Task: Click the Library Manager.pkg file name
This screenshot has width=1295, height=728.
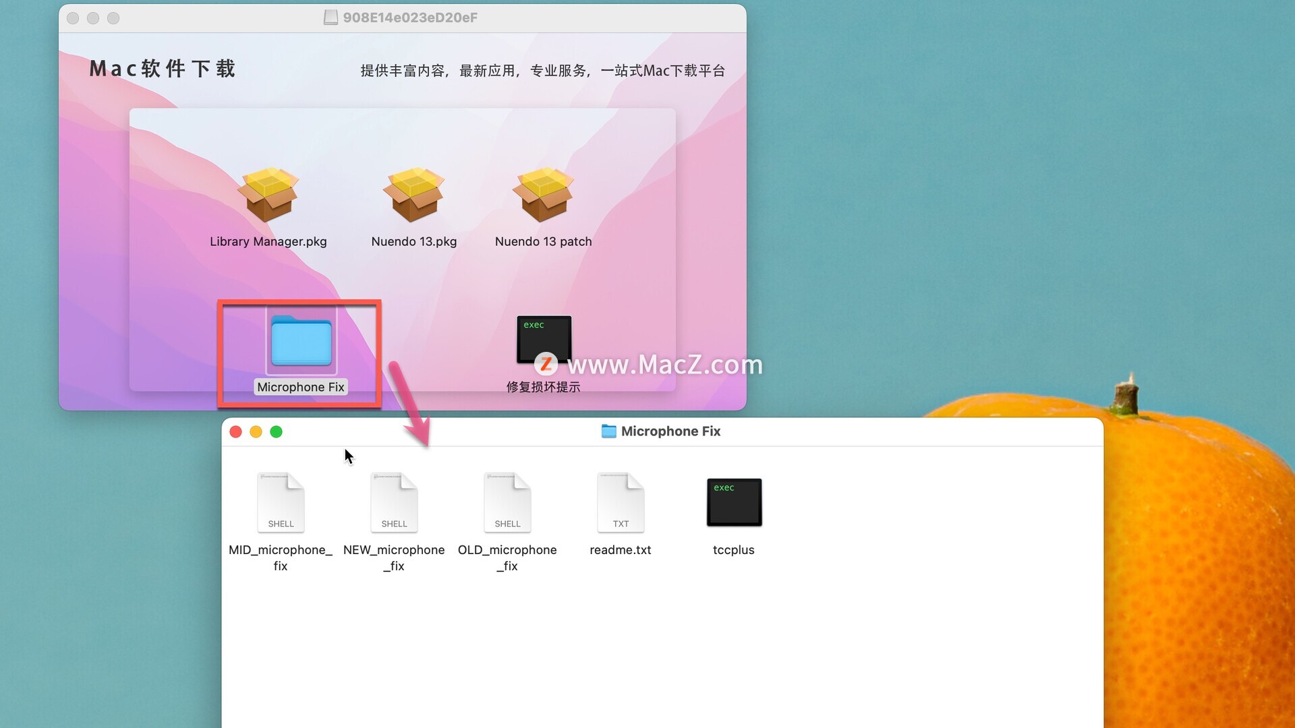Action: 268,241
